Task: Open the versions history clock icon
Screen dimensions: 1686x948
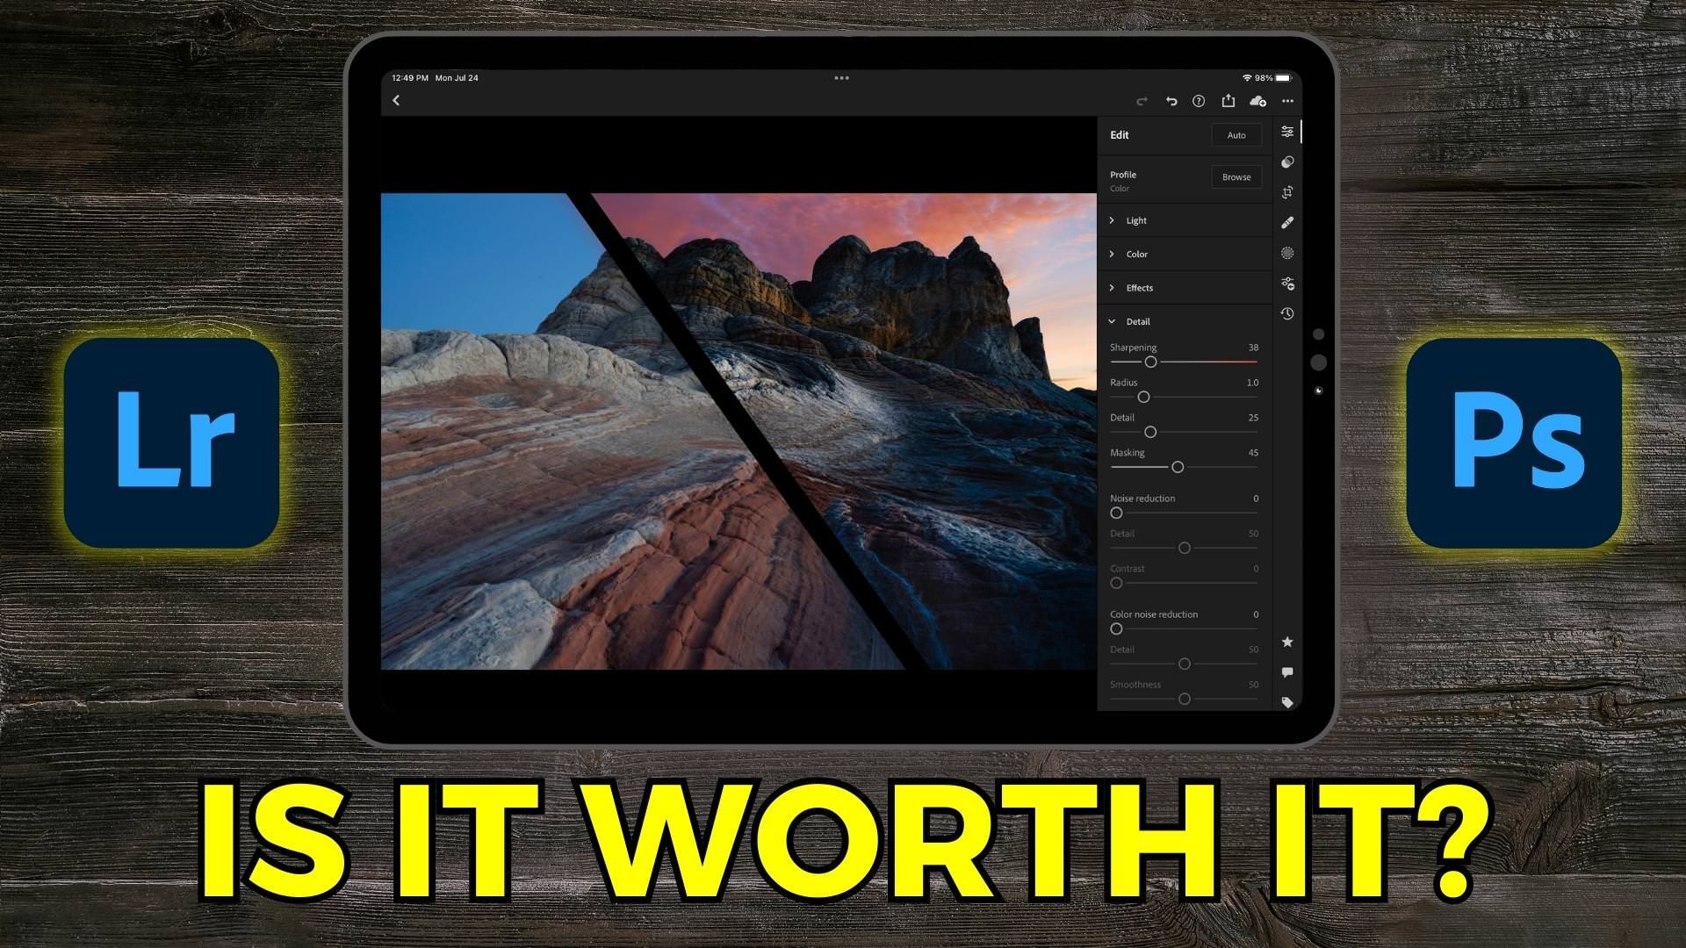Action: pos(1287,313)
